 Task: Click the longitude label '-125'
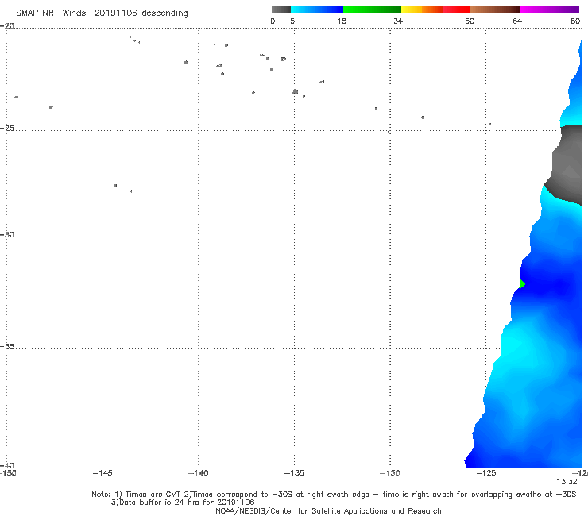coord(486,473)
